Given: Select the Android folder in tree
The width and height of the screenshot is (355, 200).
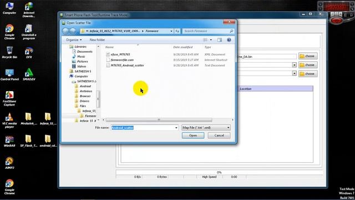Looking at the screenshot, I should click(x=85, y=86).
